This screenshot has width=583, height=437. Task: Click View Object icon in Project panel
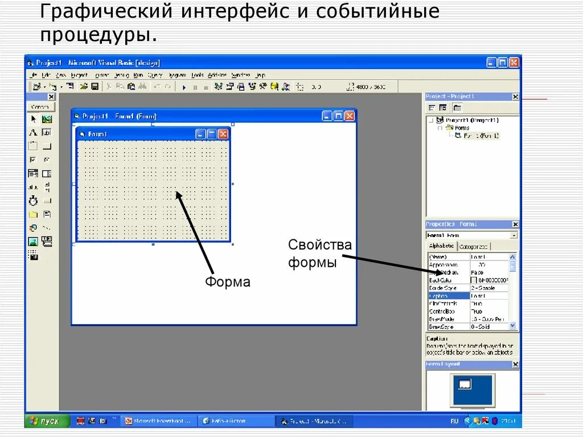pyautogui.click(x=443, y=108)
